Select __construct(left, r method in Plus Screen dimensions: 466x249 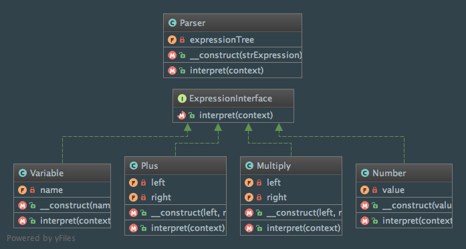coord(175,212)
